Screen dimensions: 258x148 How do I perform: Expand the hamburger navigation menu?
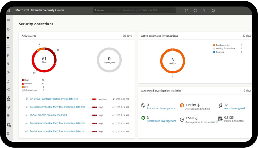pyautogui.click(x=8, y=21)
